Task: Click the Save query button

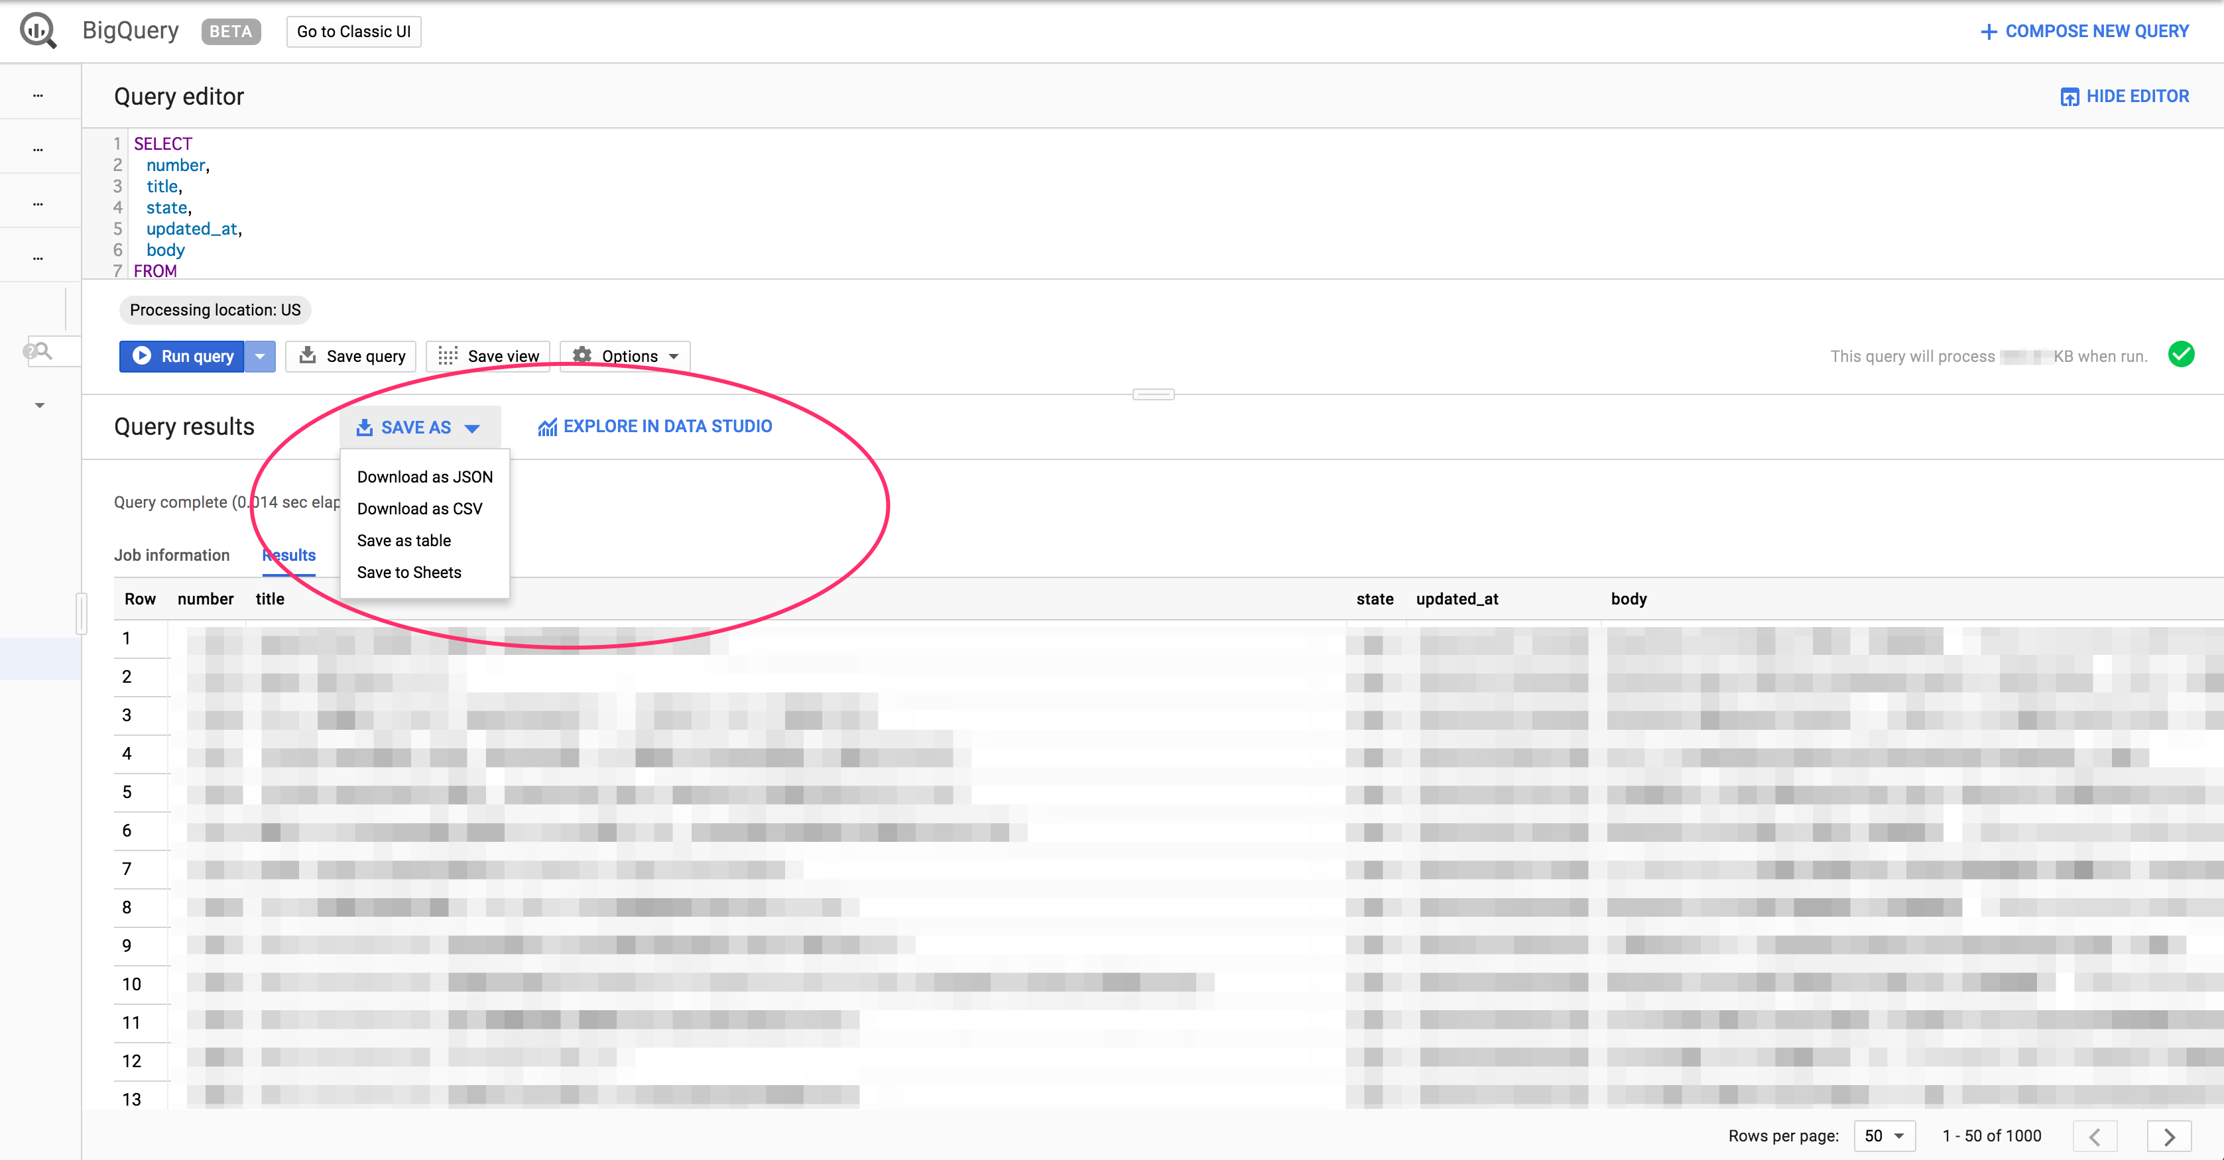Action: coord(351,357)
